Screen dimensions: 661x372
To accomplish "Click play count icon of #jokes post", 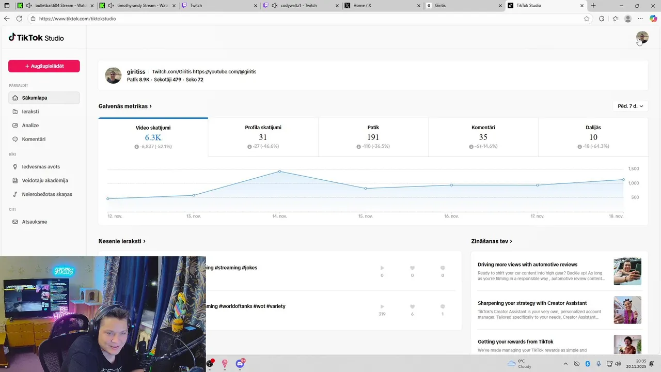I will point(382,268).
